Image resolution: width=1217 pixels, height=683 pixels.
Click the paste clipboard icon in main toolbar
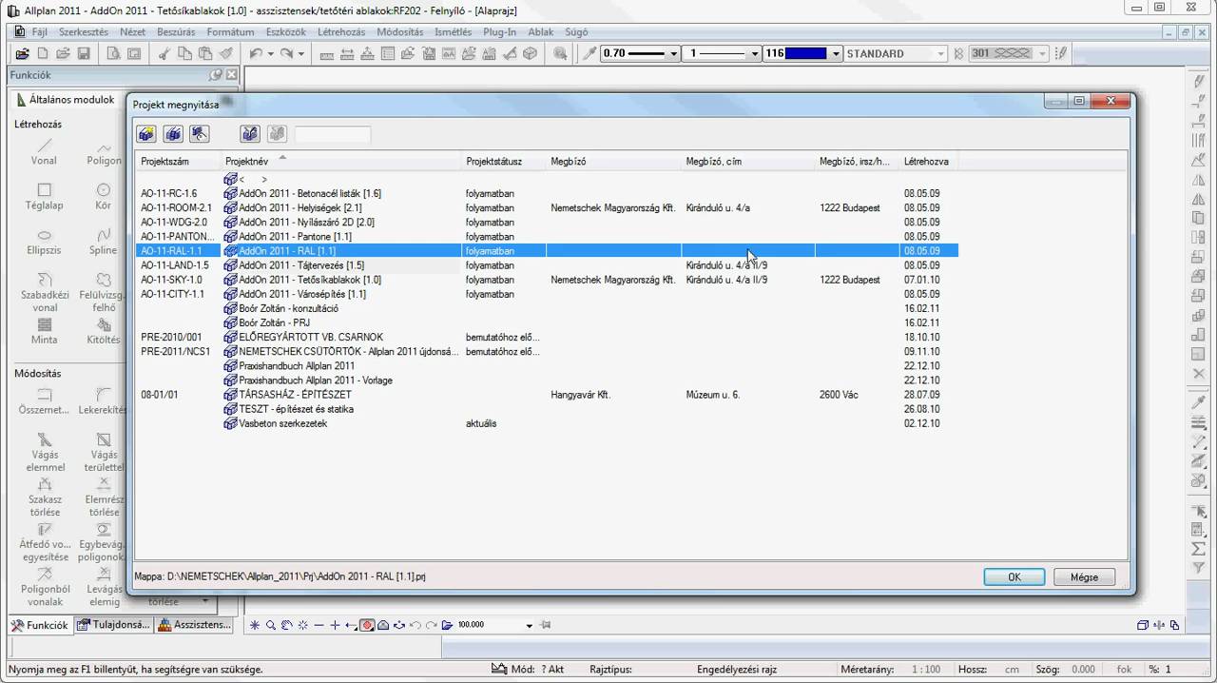205,54
